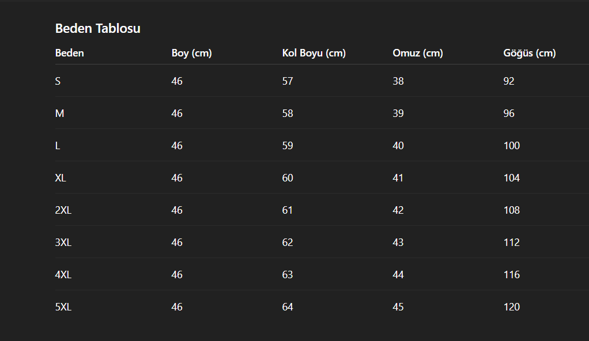The image size is (589, 341).
Task: Select the 2XL size row label
Action: tap(63, 210)
